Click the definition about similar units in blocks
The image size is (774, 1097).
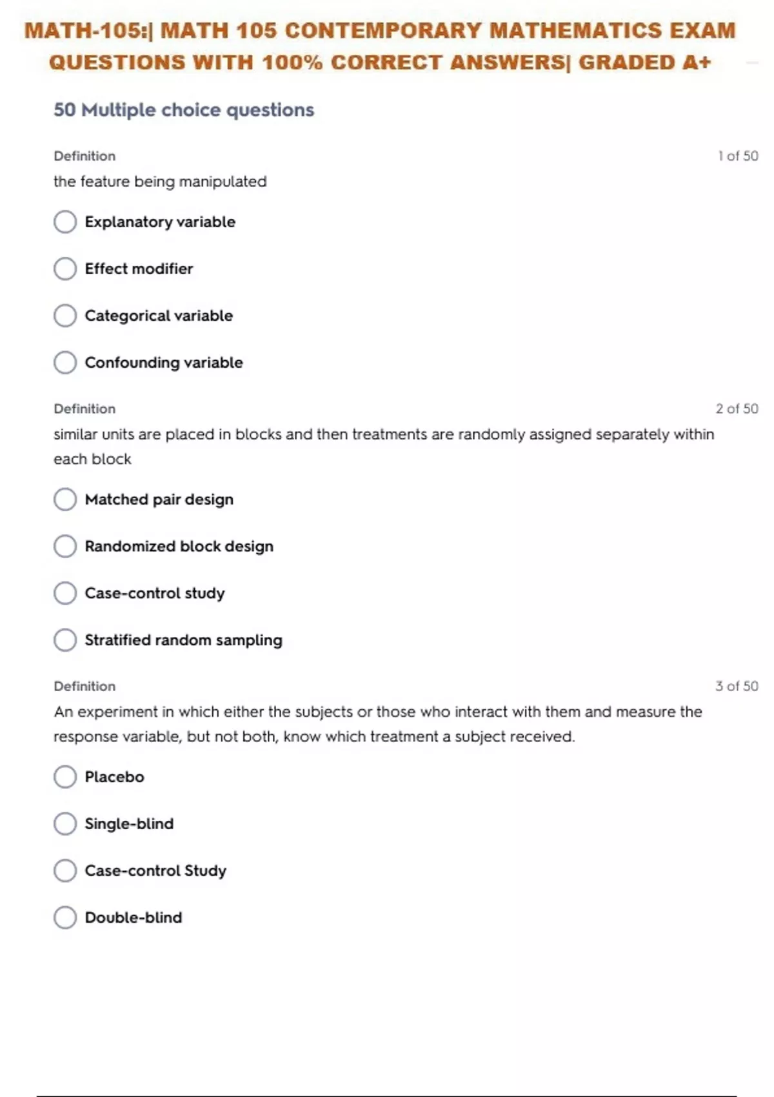(384, 447)
